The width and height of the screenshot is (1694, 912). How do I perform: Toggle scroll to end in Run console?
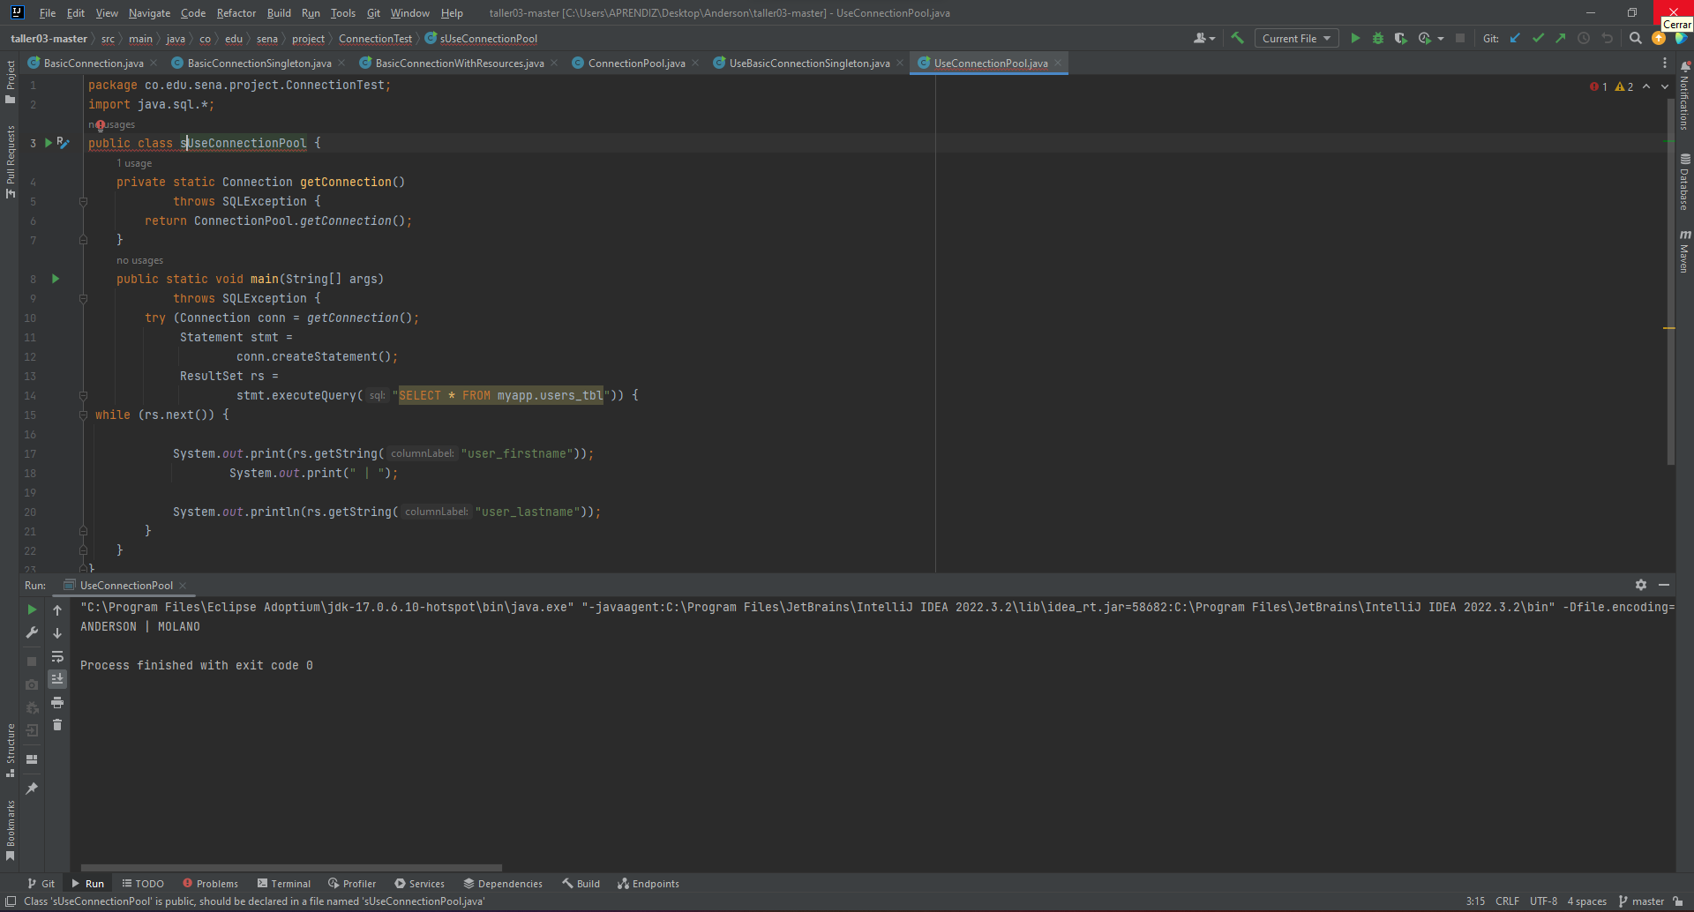click(57, 679)
